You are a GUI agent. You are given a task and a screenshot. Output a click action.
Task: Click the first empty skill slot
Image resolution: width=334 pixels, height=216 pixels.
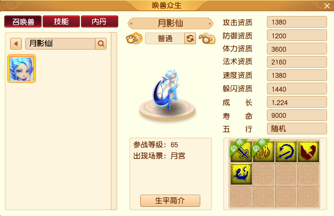(x=264, y=174)
